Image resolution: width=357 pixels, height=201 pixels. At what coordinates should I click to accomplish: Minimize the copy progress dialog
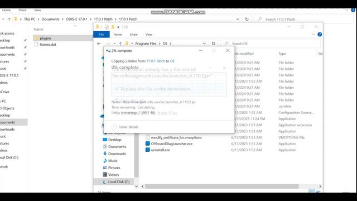pos(201,51)
